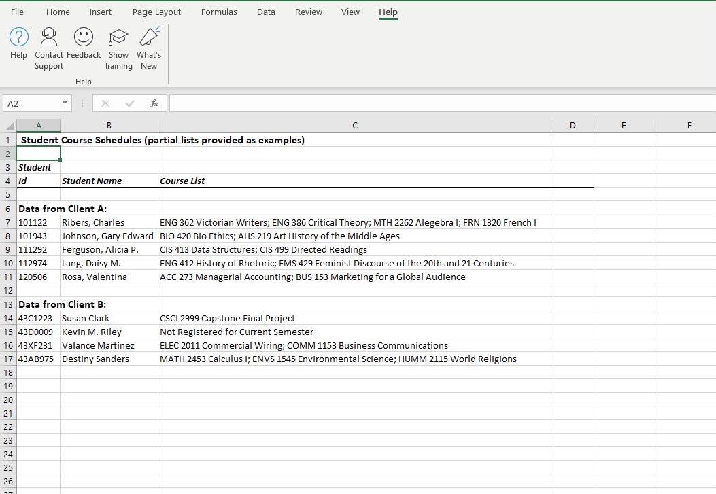The height and width of the screenshot is (494, 716).
Task: Select 'Data from Client B:' cell
Action: click(62, 304)
